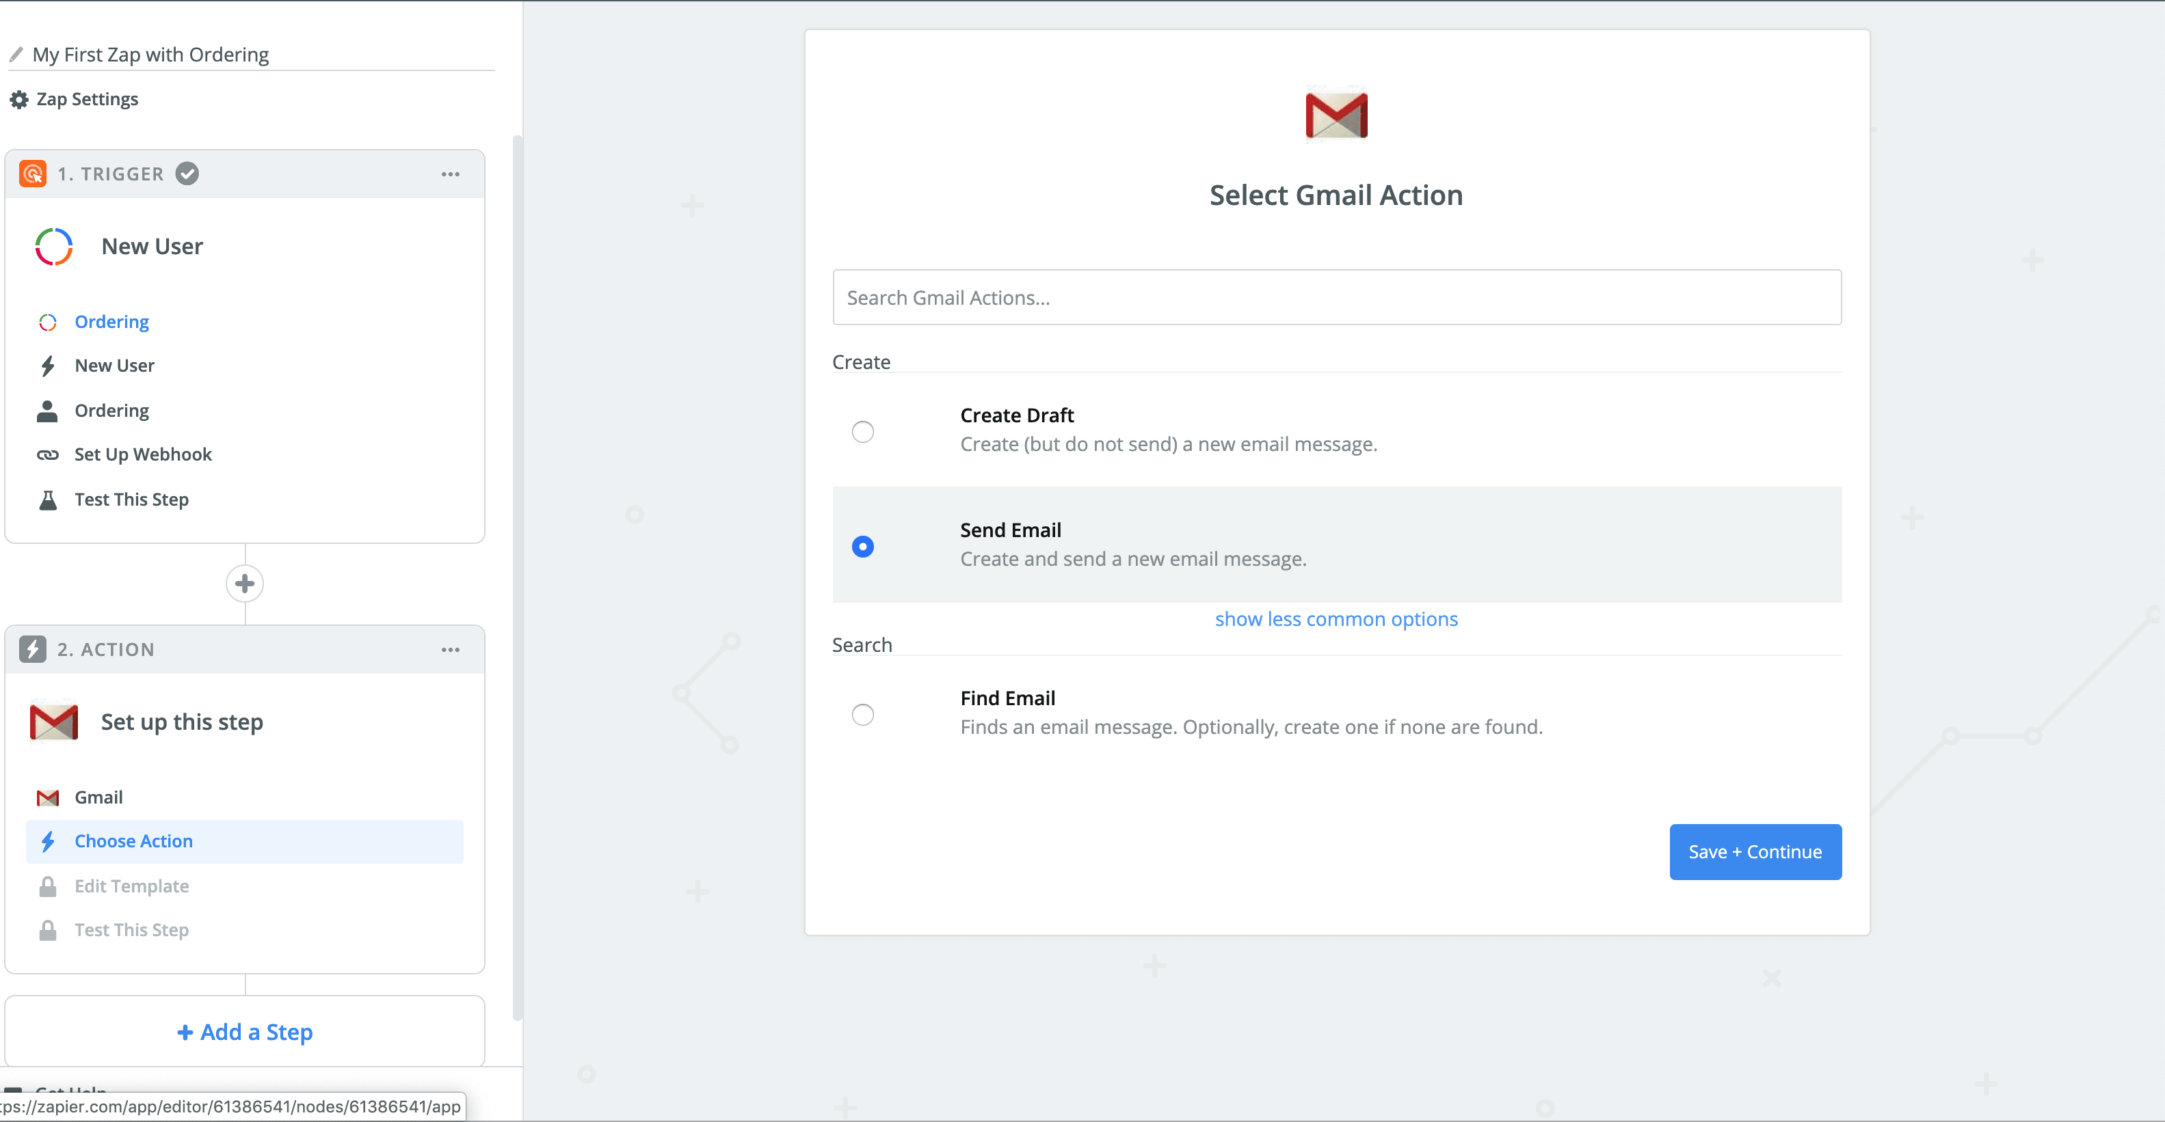Click Add a Step button
Screen dimensions: 2165x1122
pyautogui.click(x=245, y=1031)
